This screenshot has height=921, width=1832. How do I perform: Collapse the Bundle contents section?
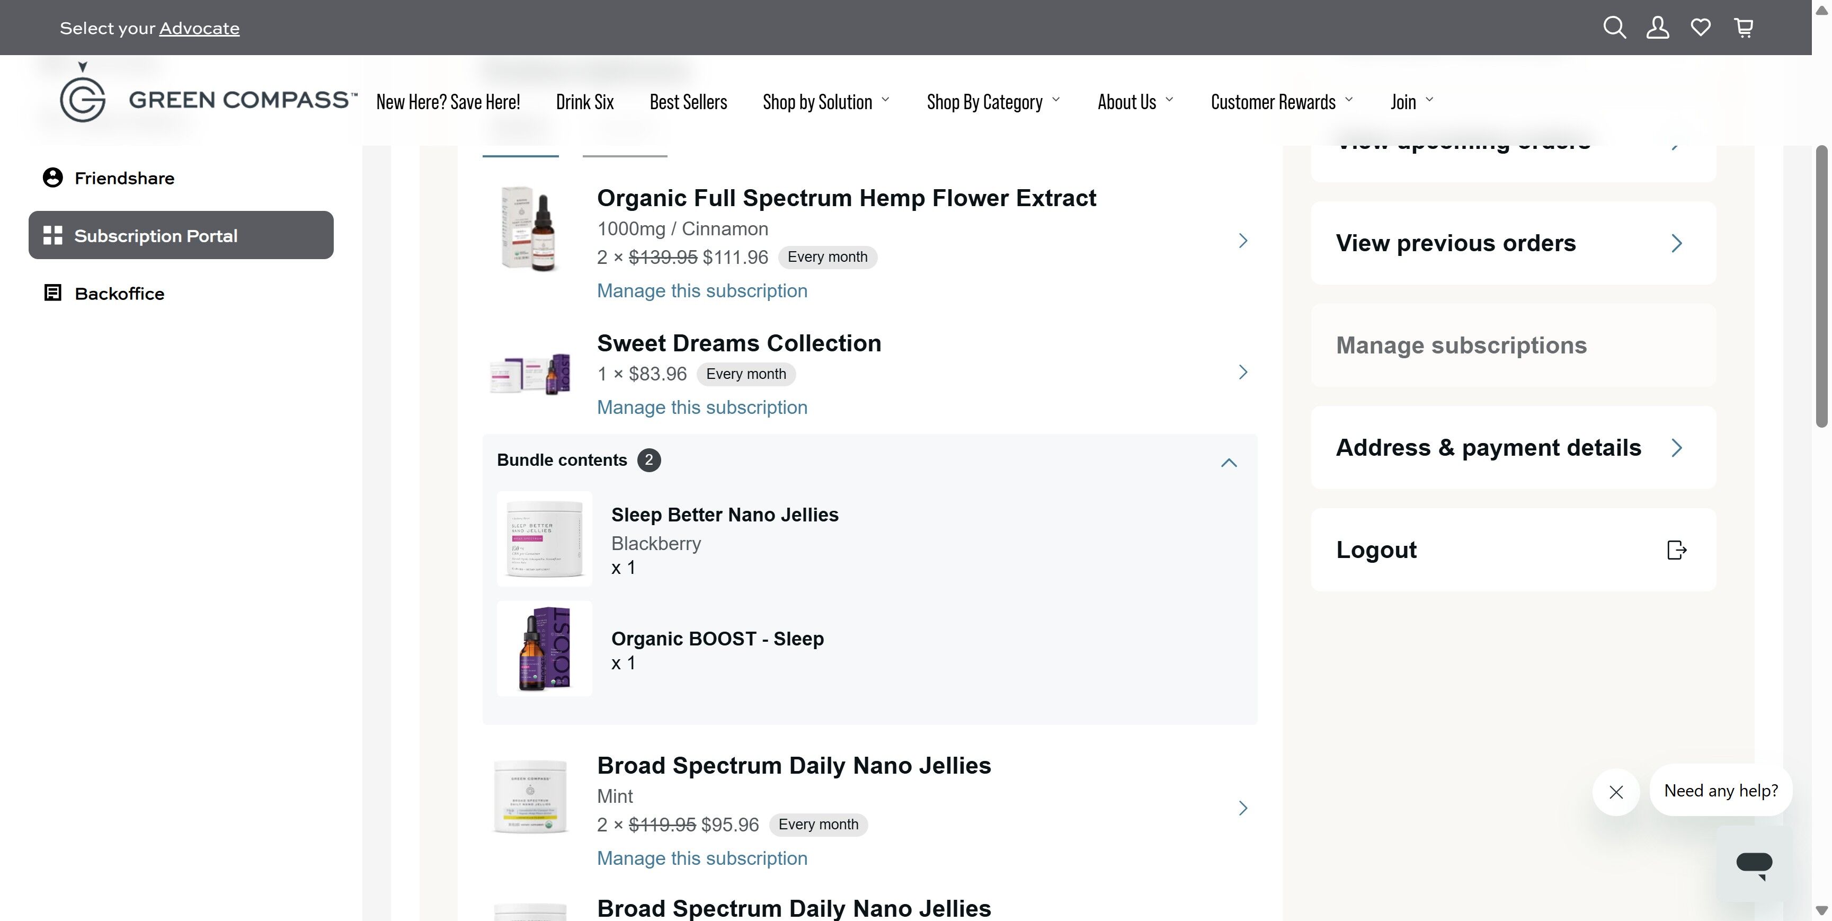1229,463
